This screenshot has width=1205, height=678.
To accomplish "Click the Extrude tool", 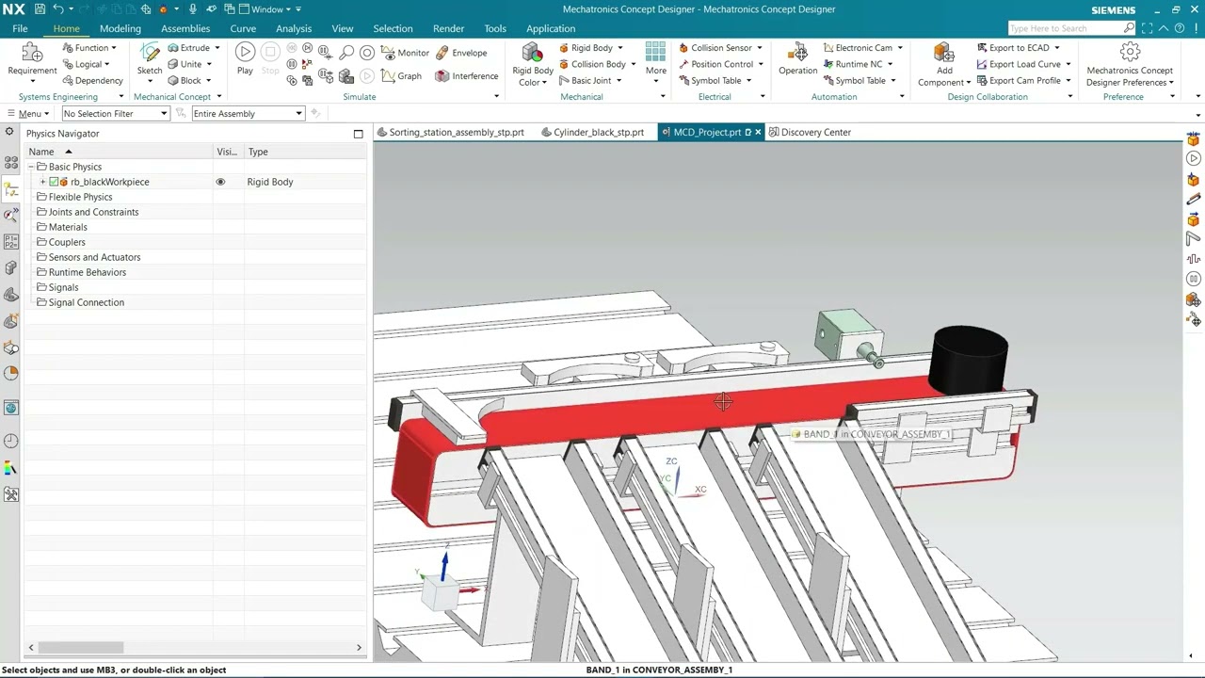I will [188, 48].
